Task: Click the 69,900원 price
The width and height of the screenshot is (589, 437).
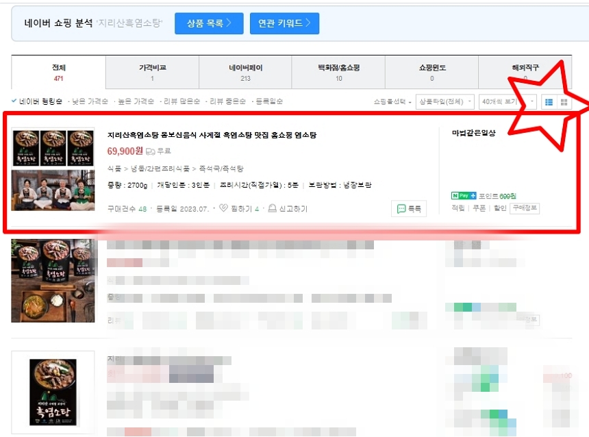Action: click(125, 151)
